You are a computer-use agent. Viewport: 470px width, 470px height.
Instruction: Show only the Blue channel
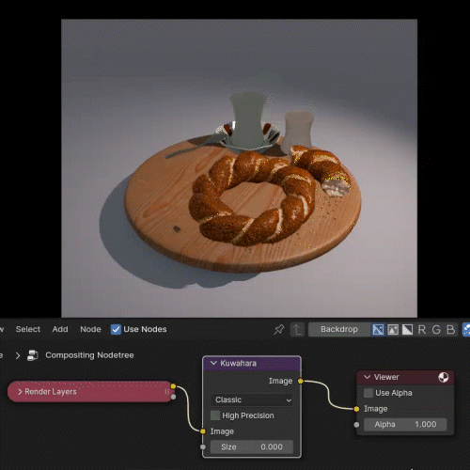click(450, 329)
